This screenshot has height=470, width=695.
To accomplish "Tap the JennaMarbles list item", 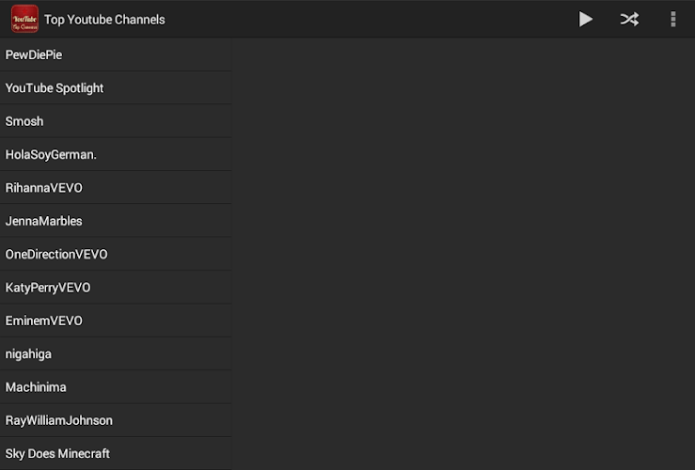I will (115, 221).
